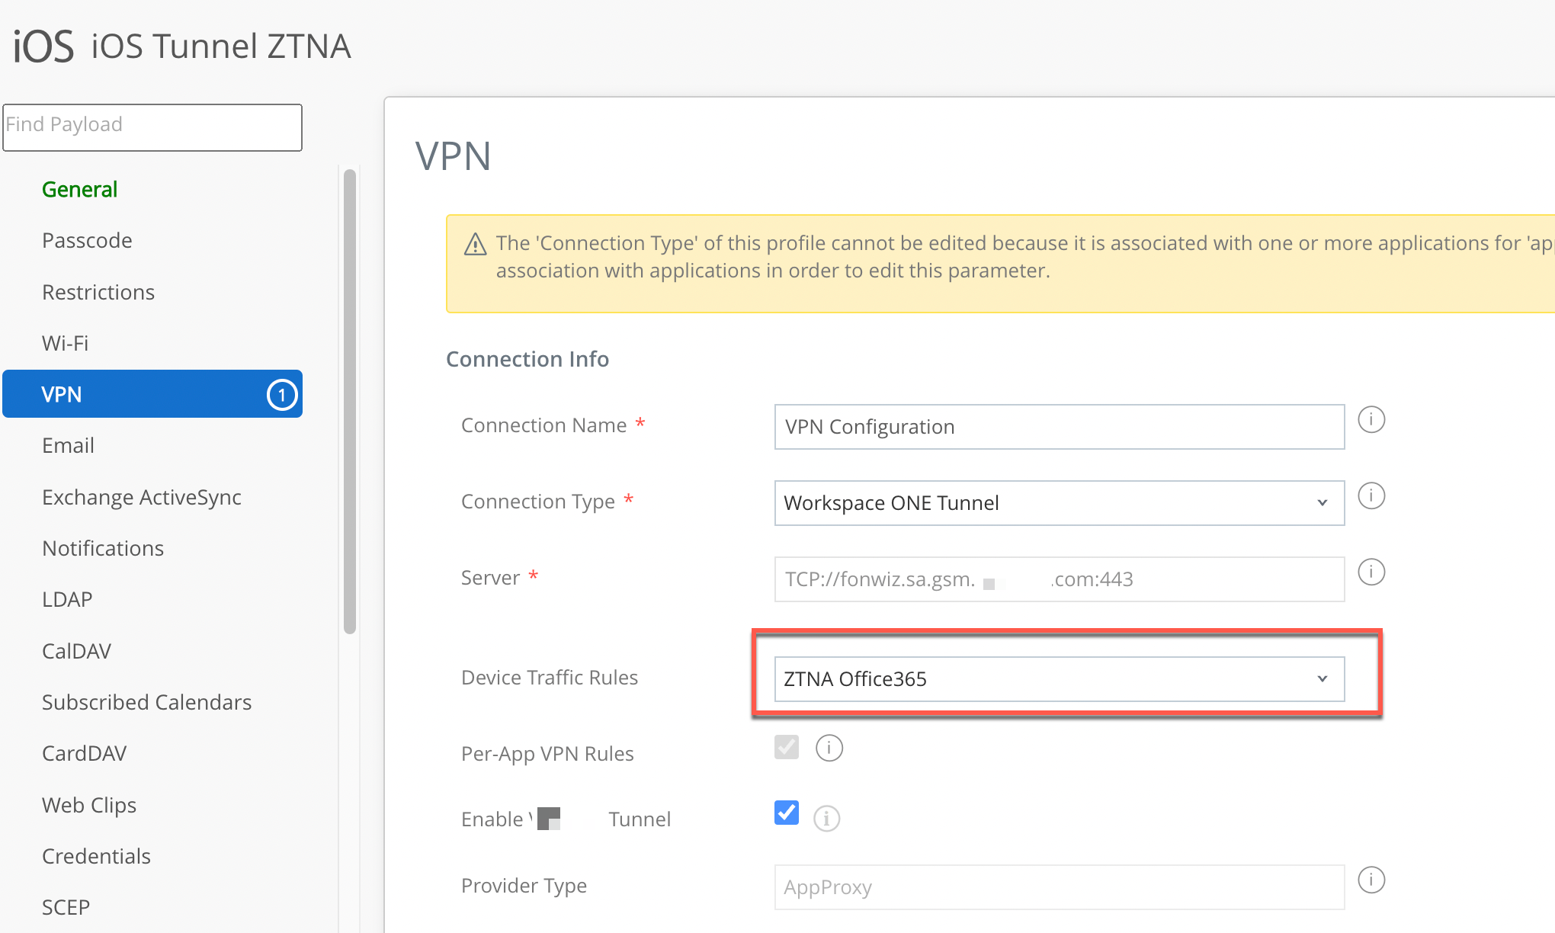Click the Find Payload search field
This screenshot has height=933, width=1555.
152,127
